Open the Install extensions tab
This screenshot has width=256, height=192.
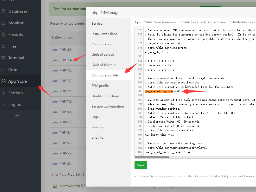coord(108,34)
